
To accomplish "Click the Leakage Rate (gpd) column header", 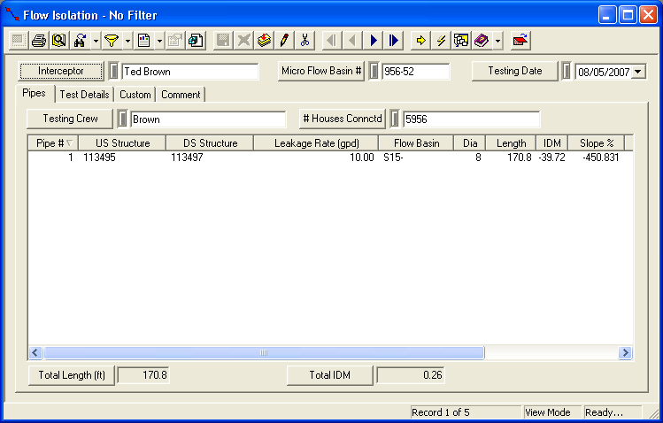I will [316, 143].
